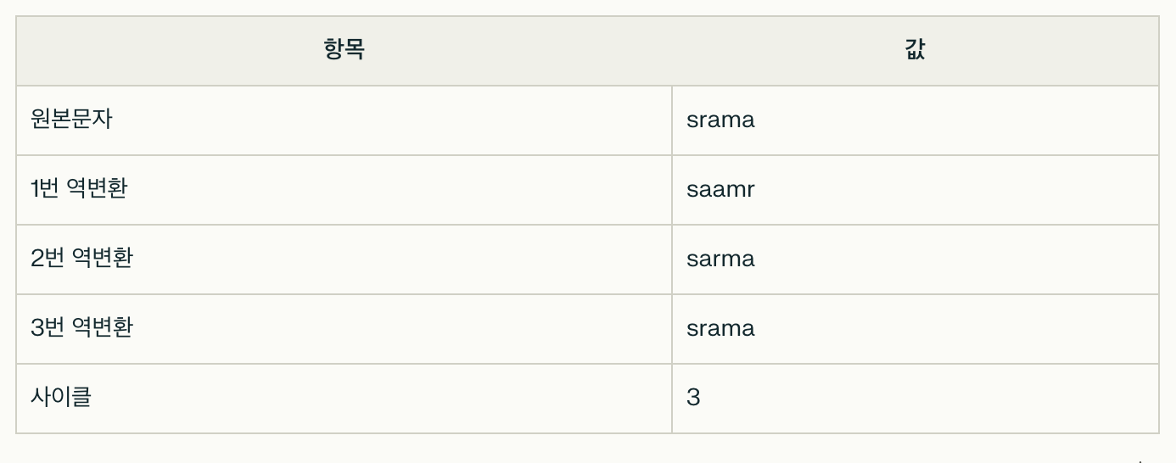Click the 값 column header
The width and height of the screenshot is (1176, 463).
(915, 50)
